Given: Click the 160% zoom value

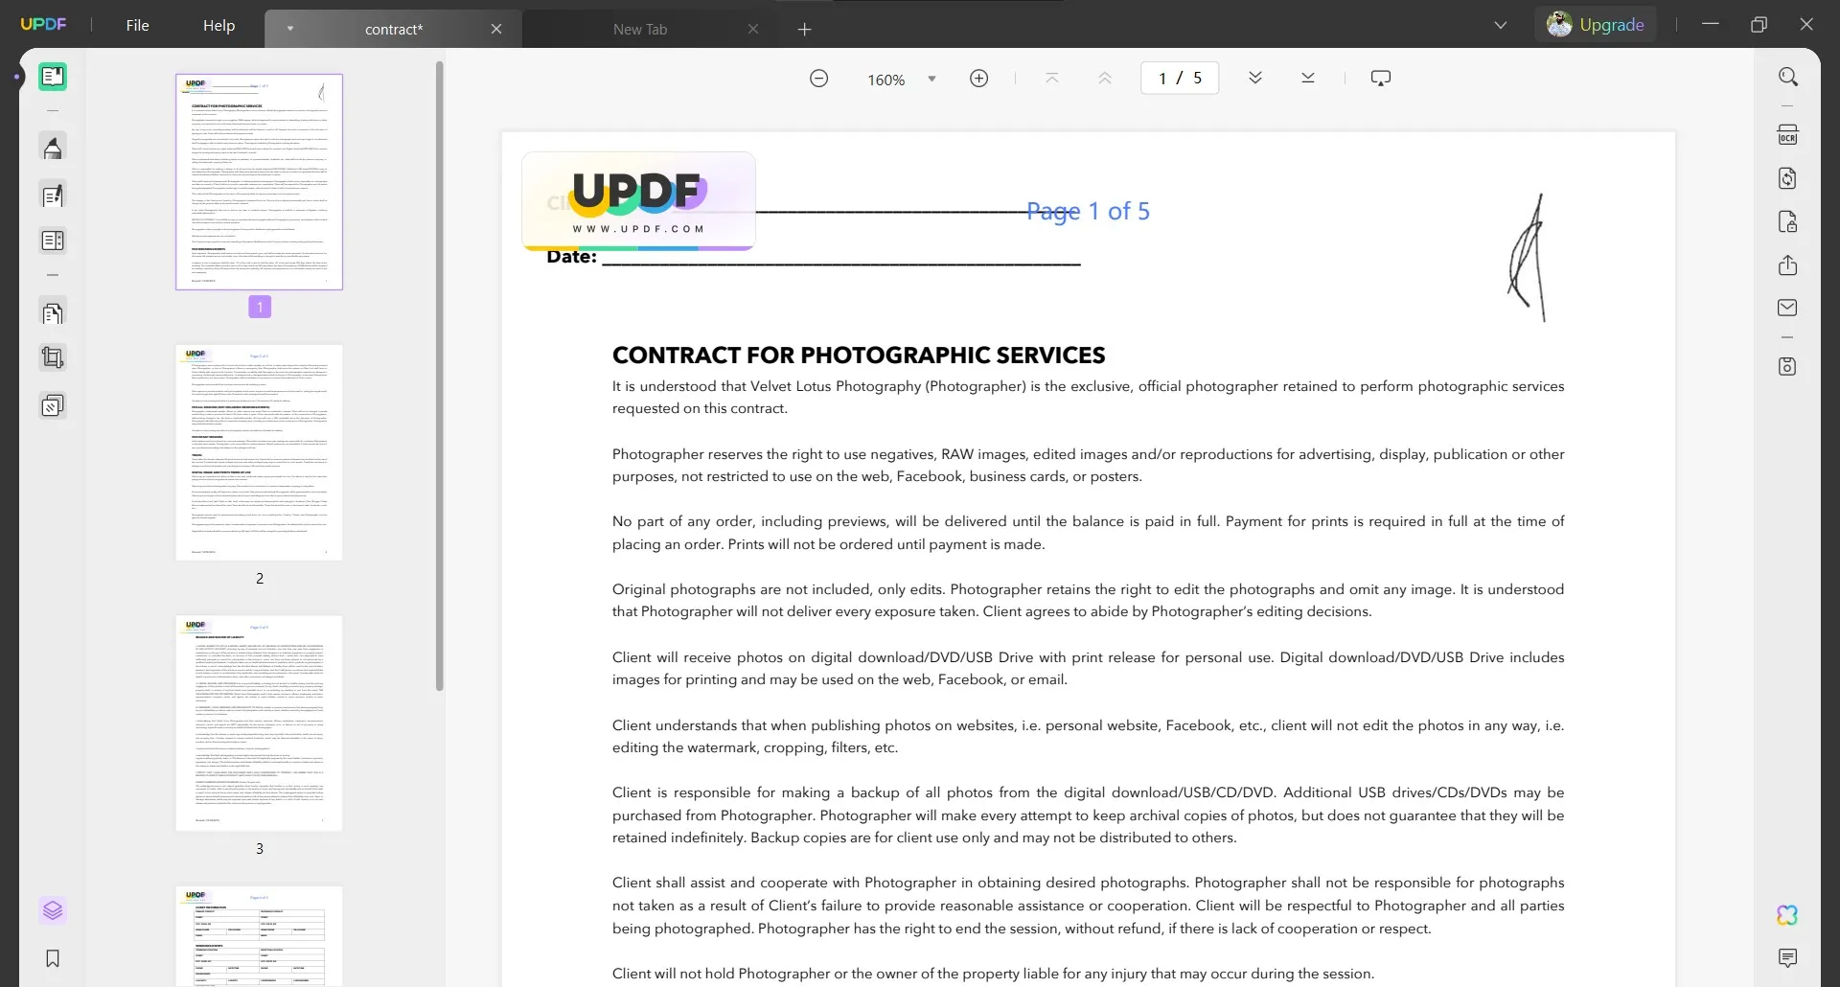Looking at the screenshot, I should [885, 80].
